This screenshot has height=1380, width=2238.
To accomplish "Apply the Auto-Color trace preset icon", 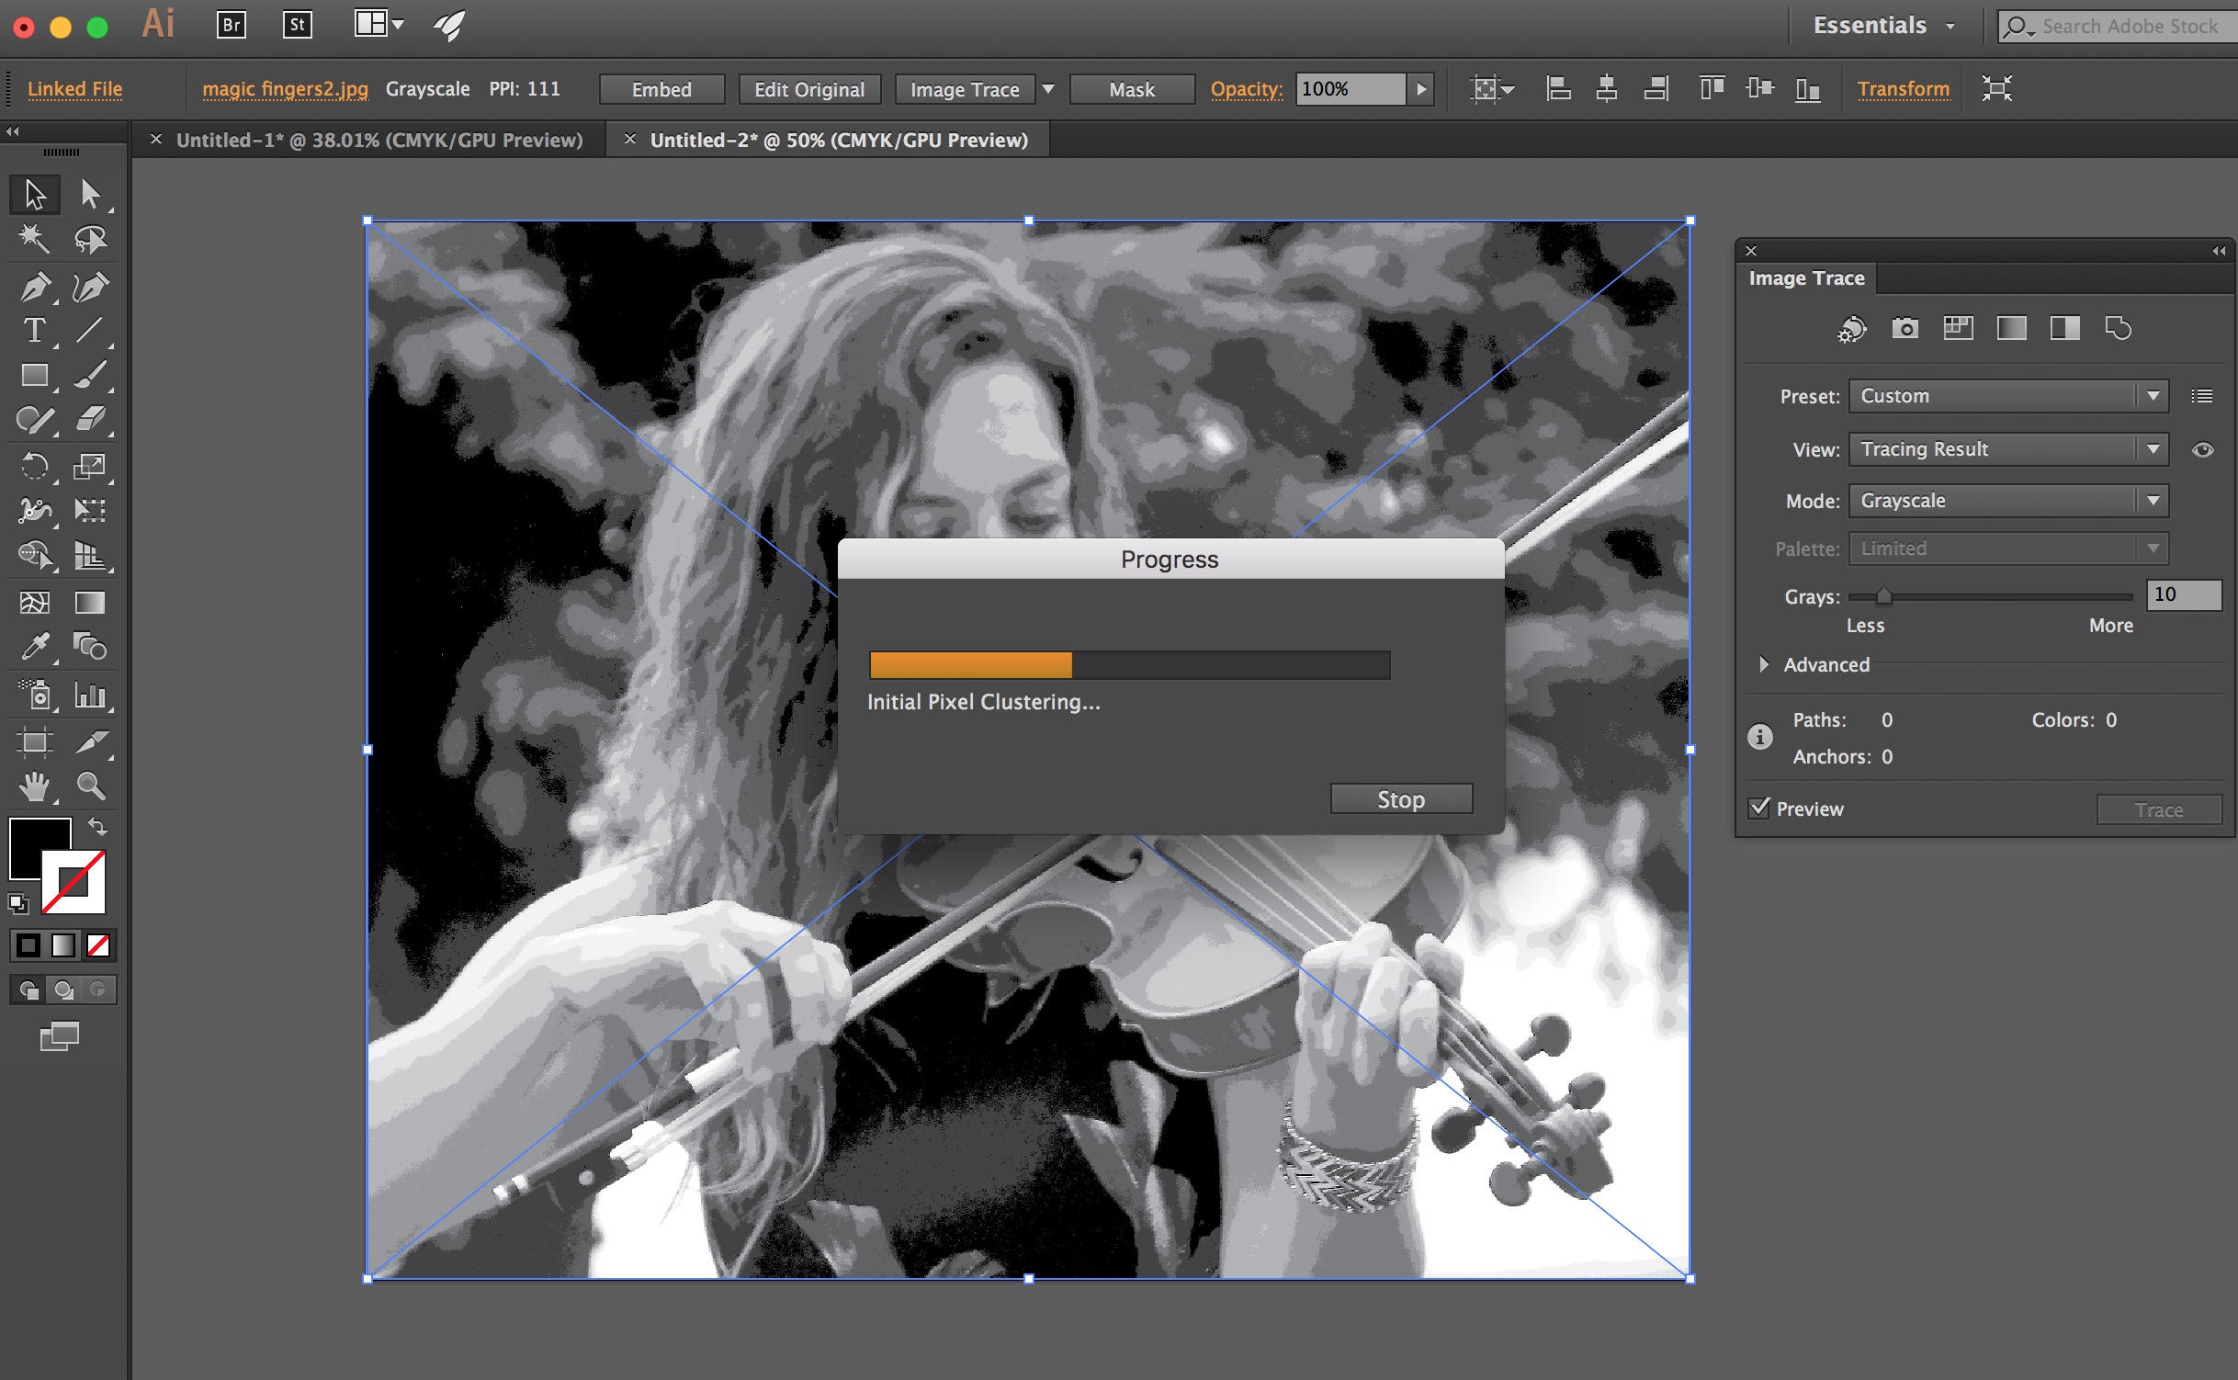I will click(1851, 328).
